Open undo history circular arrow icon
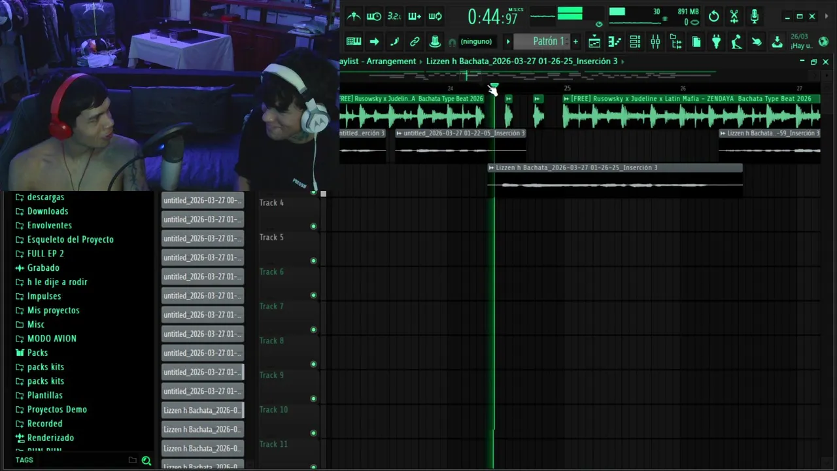Viewport: 837px width, 471px height. pyautogui.click(x=714, y=16)
